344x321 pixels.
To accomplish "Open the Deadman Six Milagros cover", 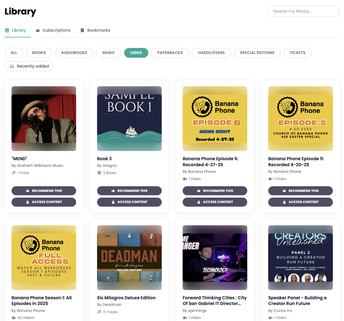I will point(130,258).
